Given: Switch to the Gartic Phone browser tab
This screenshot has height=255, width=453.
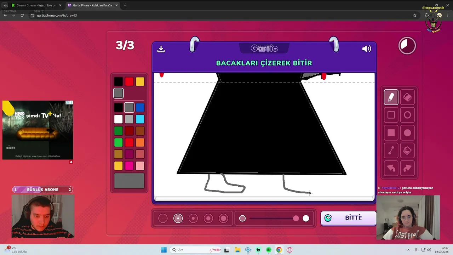Looking at the screenshot, I should [x=92, y=5].
